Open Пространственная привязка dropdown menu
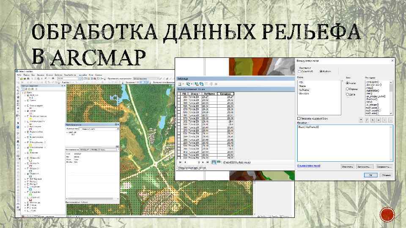The image size is (406, 228). coord(119,79)
